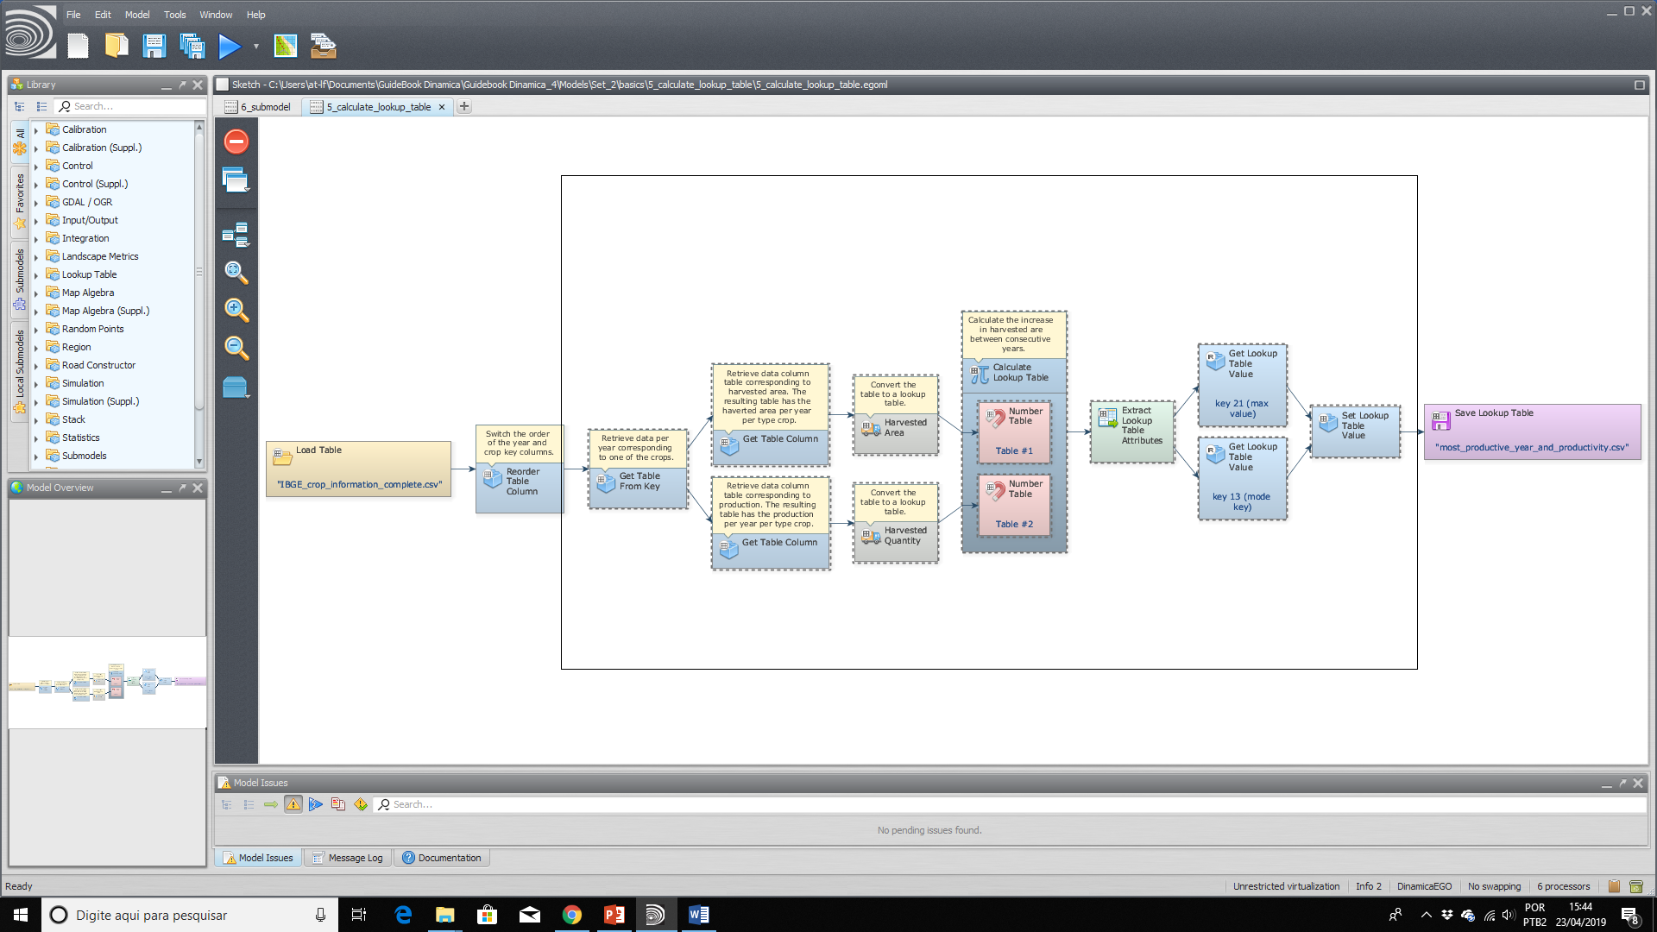This screenshot has width=1657, height=932.
Task: Select the Load Table functor
Action: point(358,468)
